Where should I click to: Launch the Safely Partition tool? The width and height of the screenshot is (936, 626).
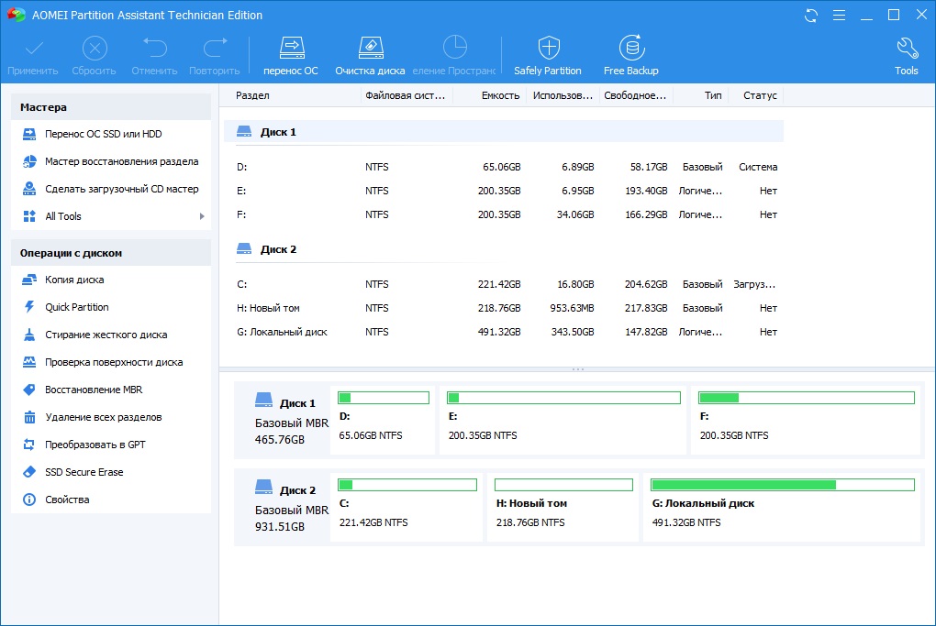click(548, 55)
